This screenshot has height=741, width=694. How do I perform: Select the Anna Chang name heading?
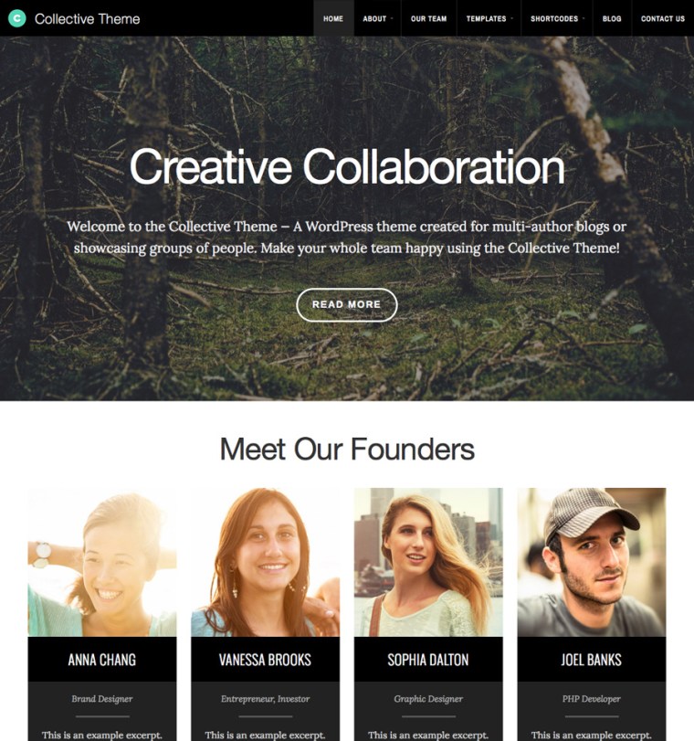point(102,660)
